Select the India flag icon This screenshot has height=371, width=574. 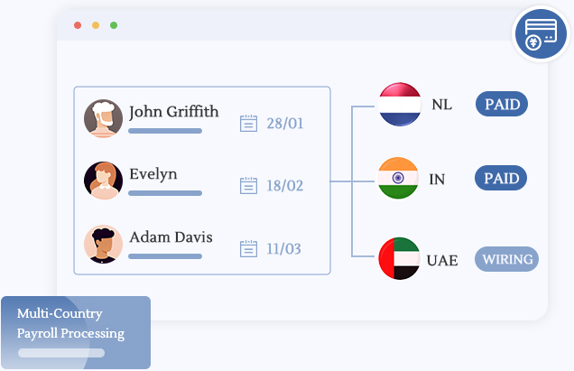pyautogui.click(x=398, y=179)
